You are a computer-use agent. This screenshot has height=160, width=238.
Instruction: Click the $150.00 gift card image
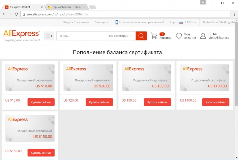30,128
